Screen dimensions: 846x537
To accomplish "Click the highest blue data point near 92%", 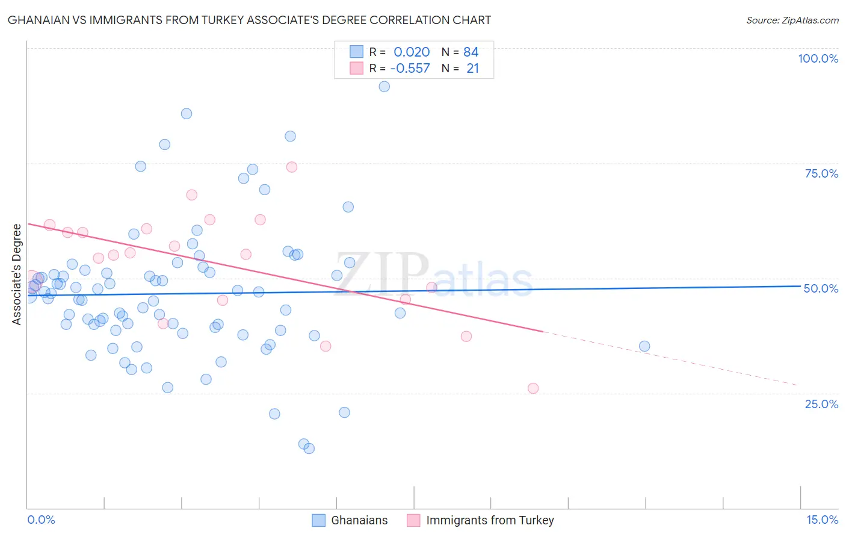I will pos(384,87).
